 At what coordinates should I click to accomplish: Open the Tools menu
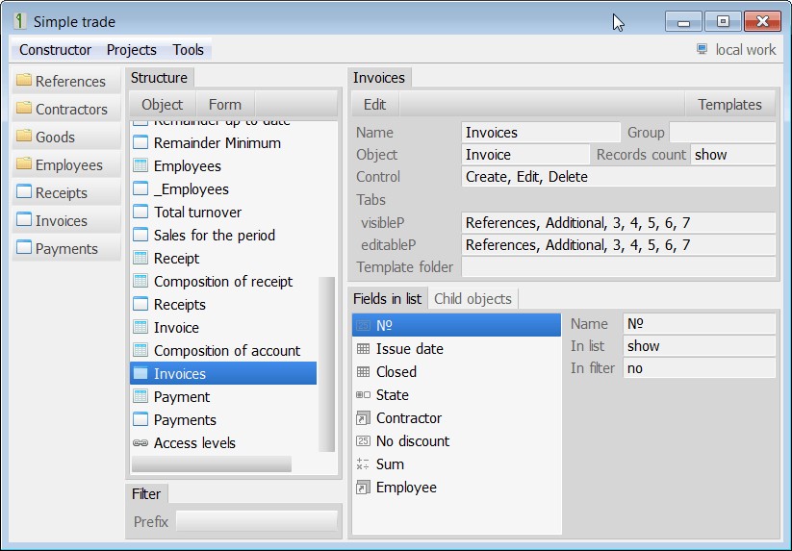pos(189,50)
